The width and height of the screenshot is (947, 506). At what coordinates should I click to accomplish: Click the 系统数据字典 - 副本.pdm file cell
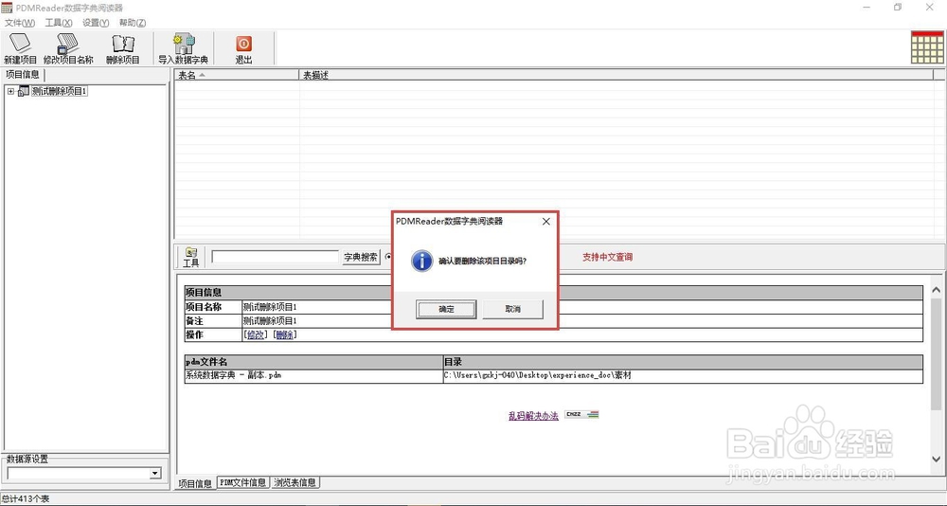(x=313, y=376)
